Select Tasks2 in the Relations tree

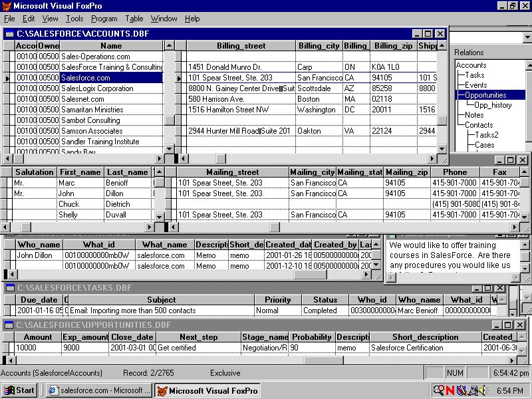tap(486, 135)
